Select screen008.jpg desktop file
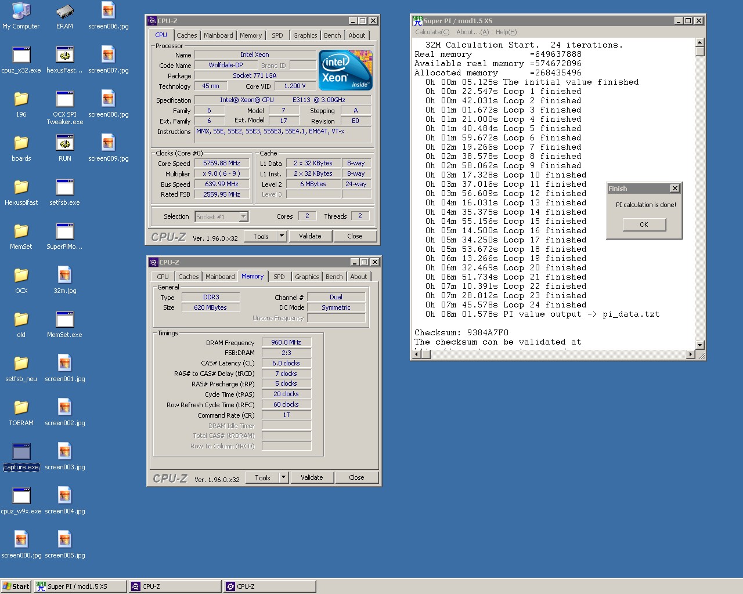The height and width of the screenshot is (594, 743). point(109,104)
